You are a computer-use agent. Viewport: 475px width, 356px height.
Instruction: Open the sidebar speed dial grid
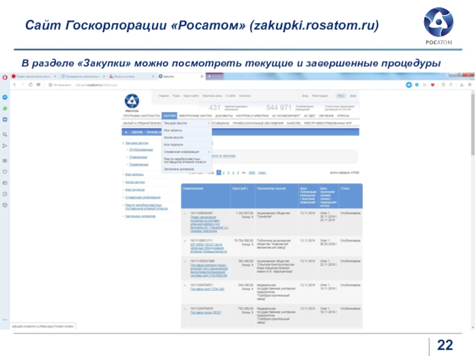click(5, 161)
